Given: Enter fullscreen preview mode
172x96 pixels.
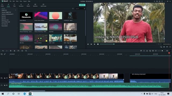Looking at the screenshot, I should coord(170,47).
